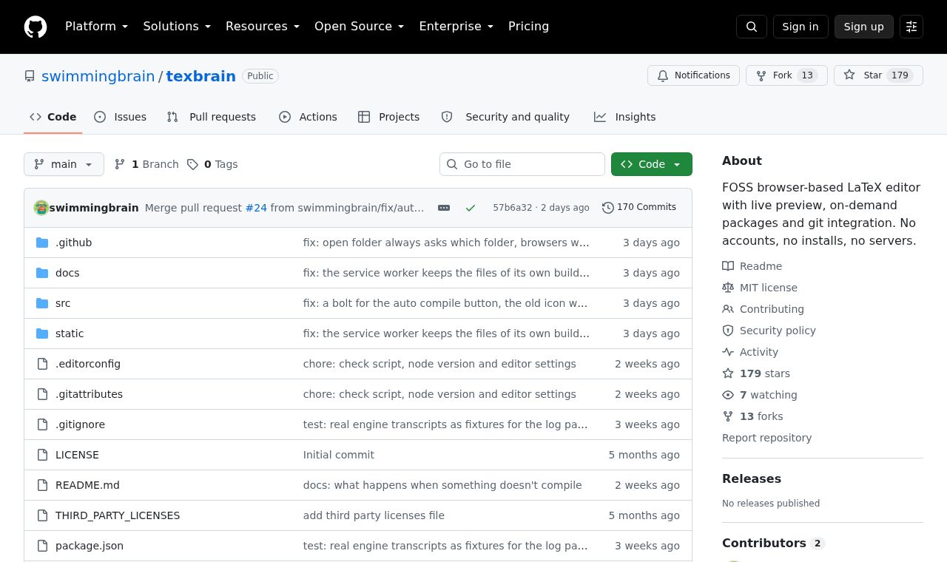
Task: Click the watching eye icon
Action: (728, 395)
